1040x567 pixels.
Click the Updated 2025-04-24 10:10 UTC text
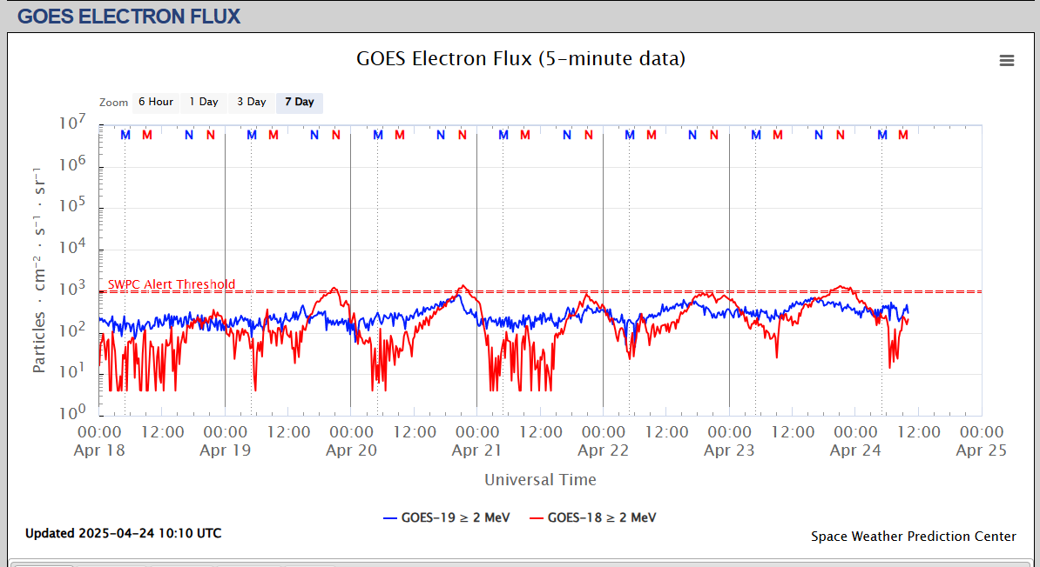[124, 533]
